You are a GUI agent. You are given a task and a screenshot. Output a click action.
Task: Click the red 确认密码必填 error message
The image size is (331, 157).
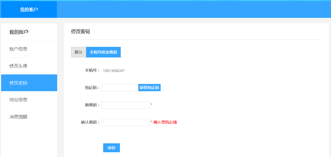165,122
